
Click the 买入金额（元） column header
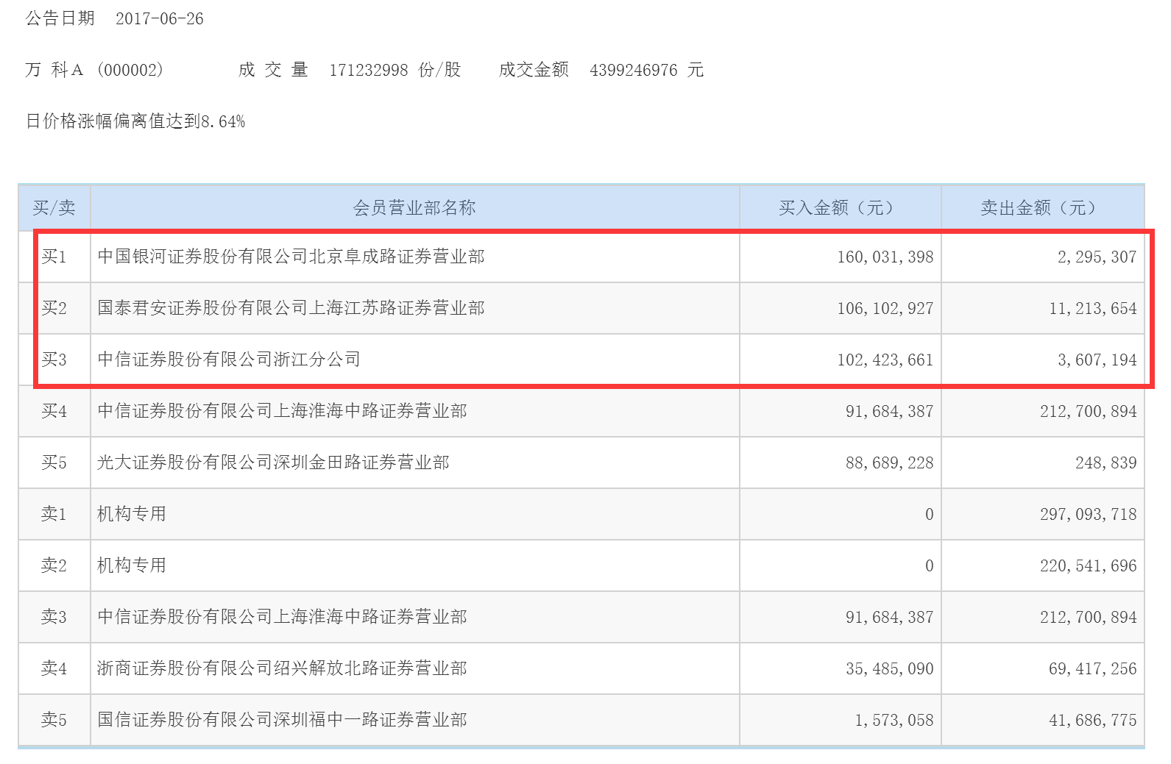pyautogui.click(x=840, y=208)
